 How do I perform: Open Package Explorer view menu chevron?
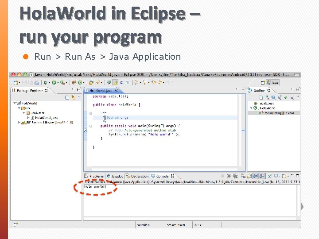[79, 97]
